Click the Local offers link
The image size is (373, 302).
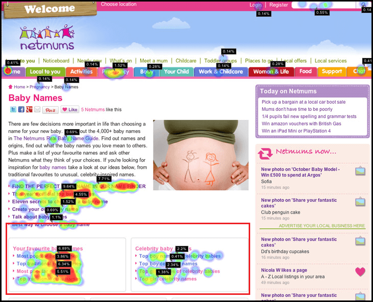[294, 61]
